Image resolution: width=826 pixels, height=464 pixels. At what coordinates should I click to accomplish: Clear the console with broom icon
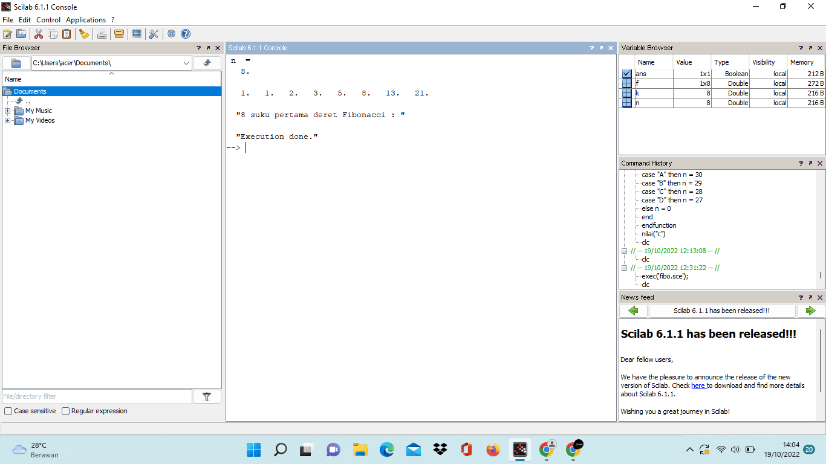click(x=84, y=34)
